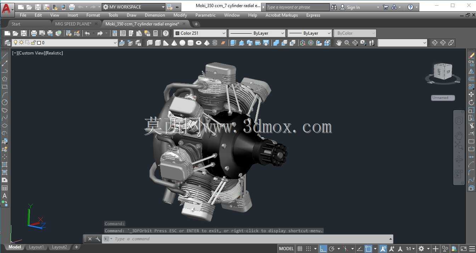Select the Cone solid tool
The image size is (476, 253).
coord(174,43)
